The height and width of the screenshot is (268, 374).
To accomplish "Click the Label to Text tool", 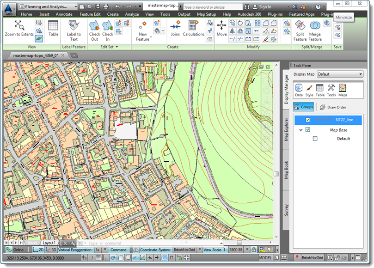I will point(74,30).
